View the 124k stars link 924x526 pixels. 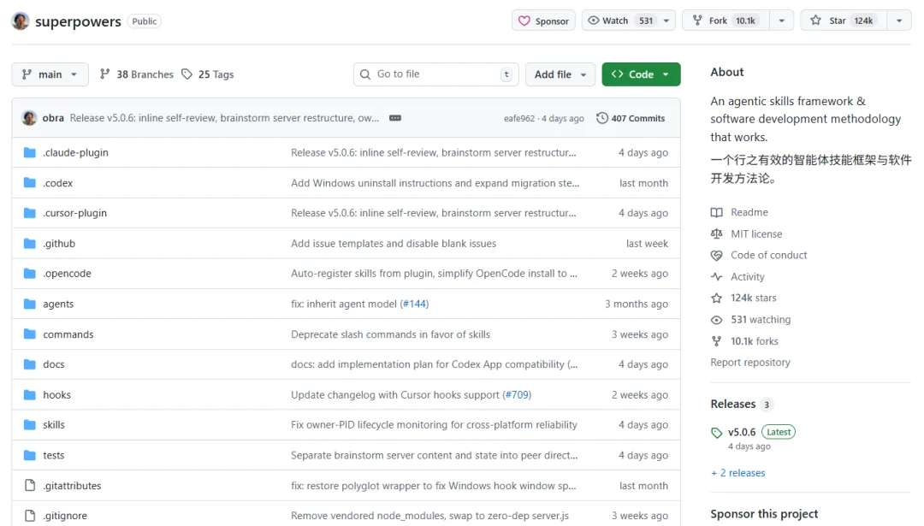pyautogui.click(x=753, y=298)
